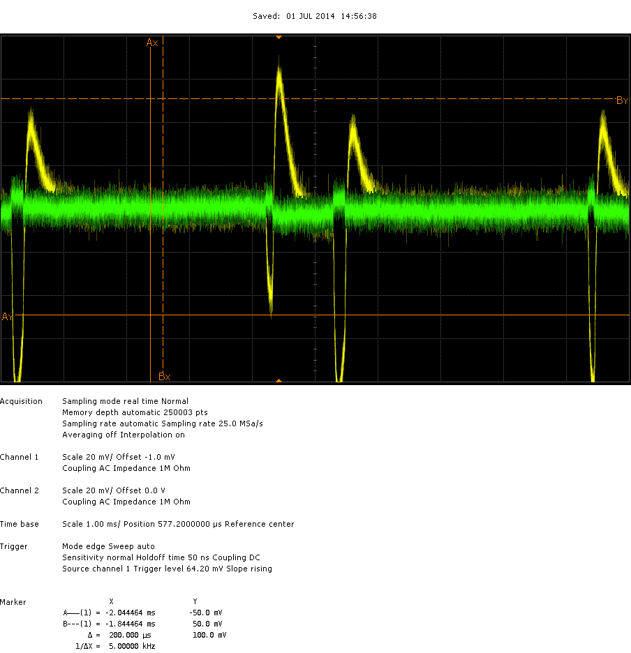Image resolution: width=631 pixels, height=653 pixels.
Task: Click 'Sensitivity normal Holdoff time 50 ns' line
Action: tap(161, 557)
